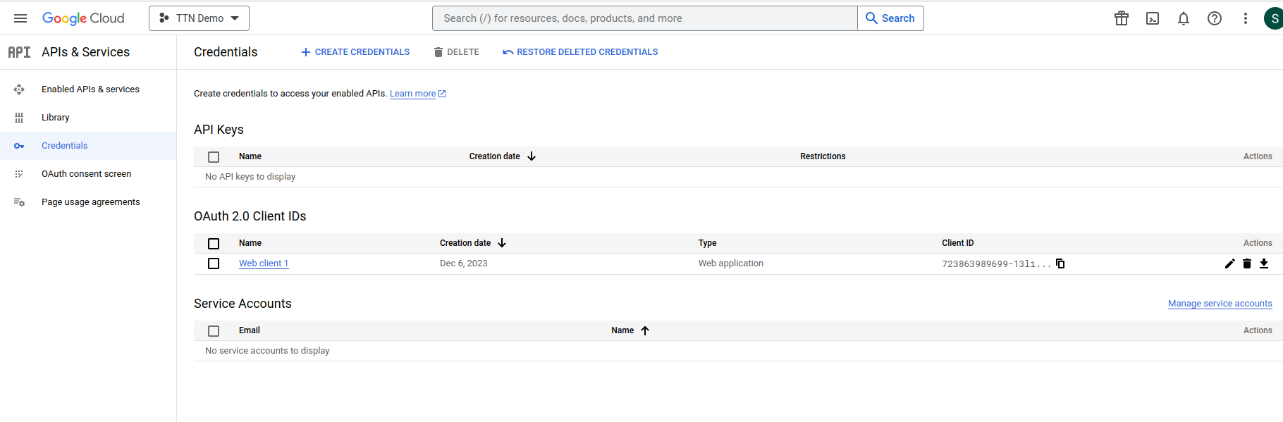Click the Search button
Viewport: 1283px width, 422px height.
890,18
